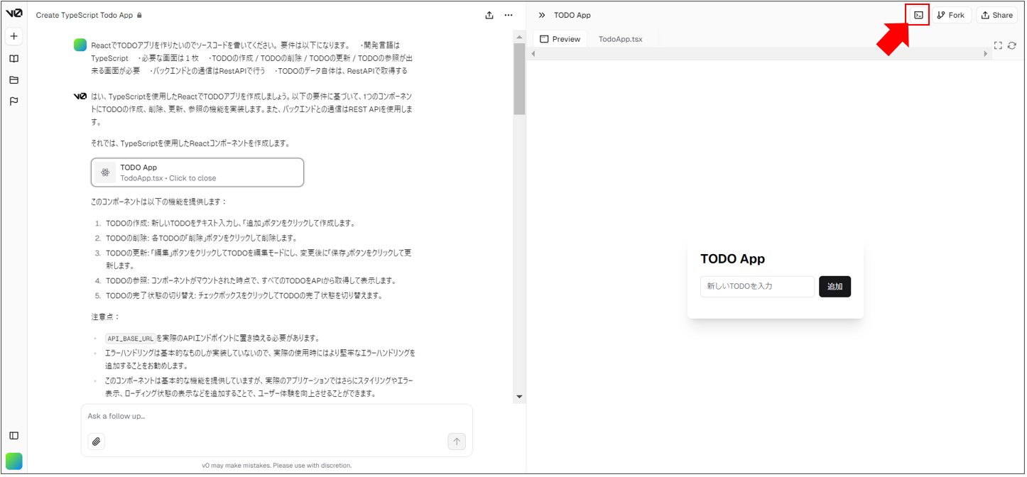The width and height of the screenshot is (1027, 477).
Task: Click the API_BASE_URL code text
Action: click(130, 339)
